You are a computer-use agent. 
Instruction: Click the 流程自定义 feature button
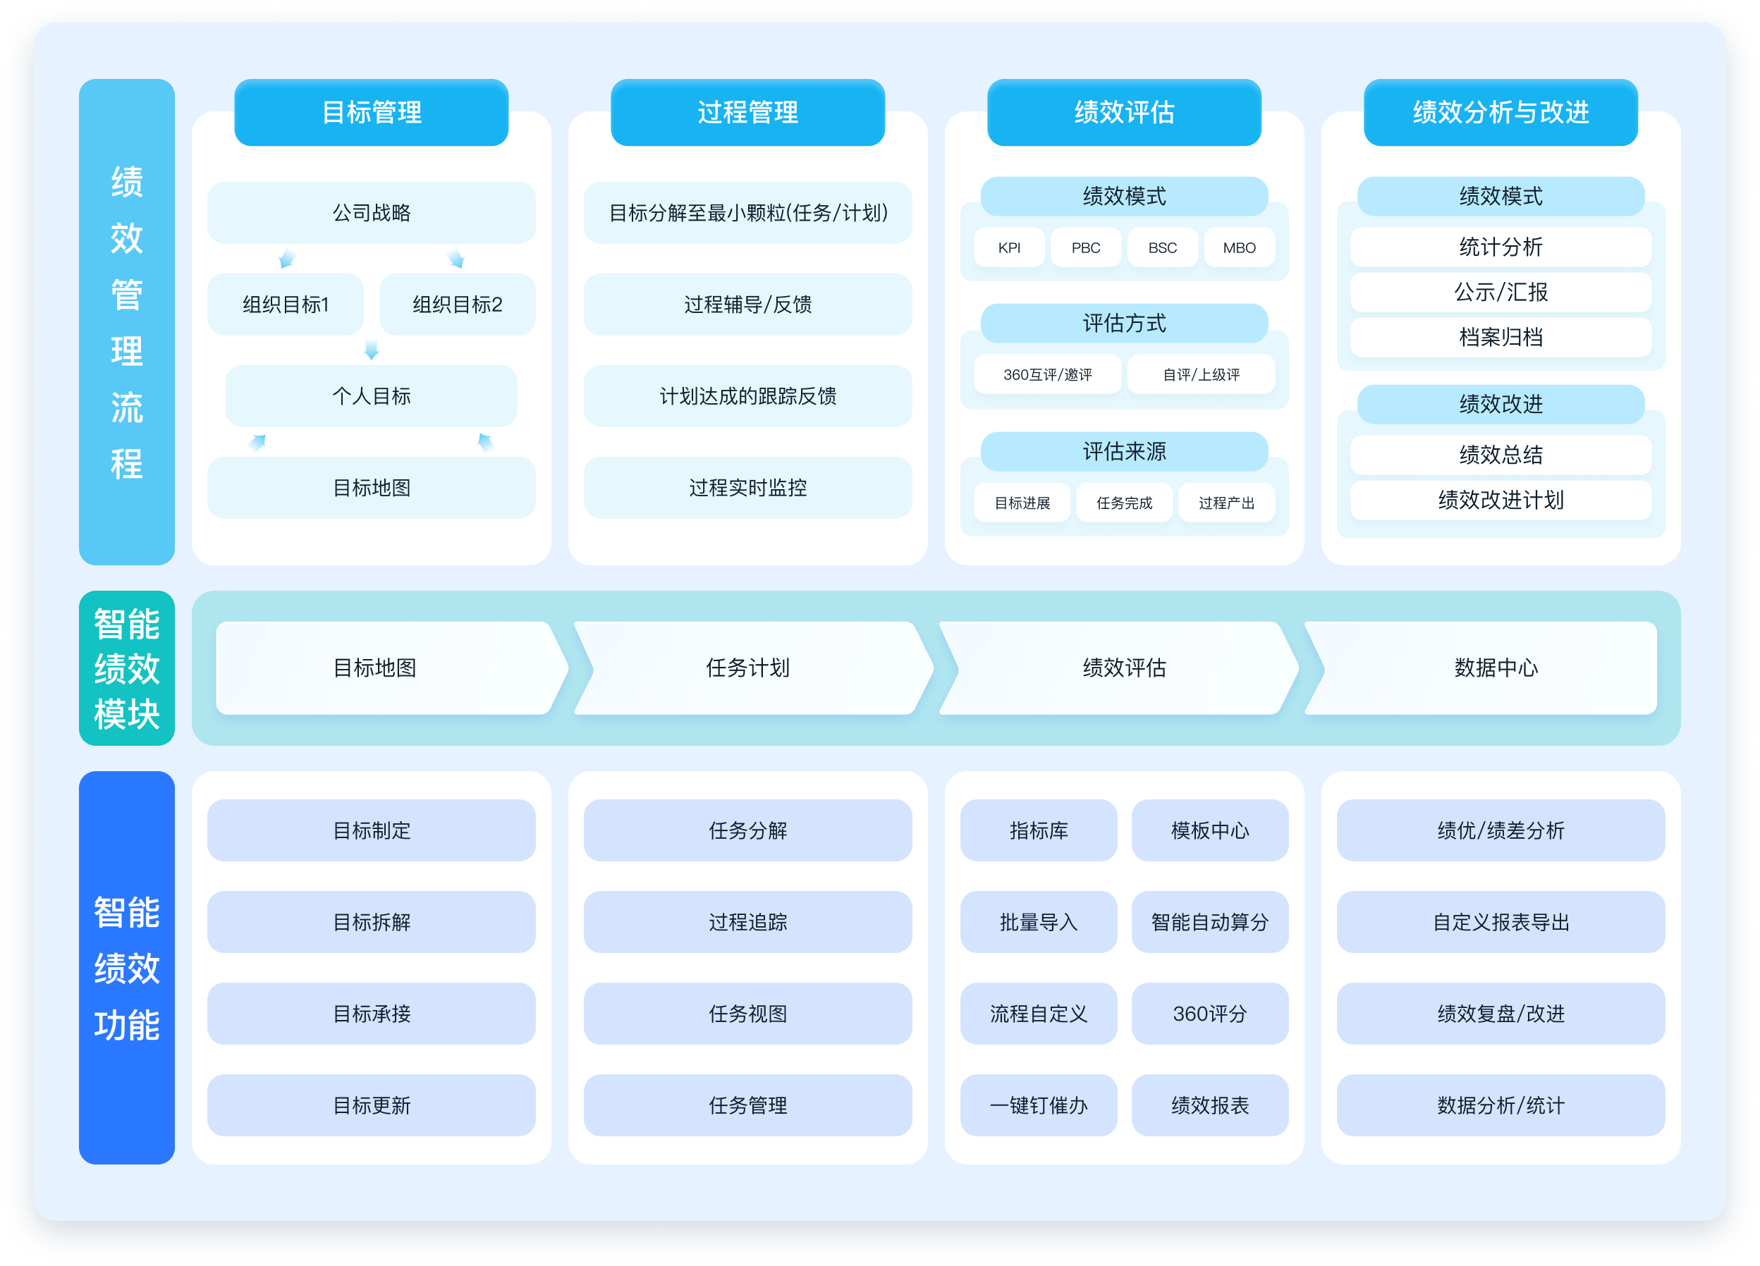(1039, 1013)
